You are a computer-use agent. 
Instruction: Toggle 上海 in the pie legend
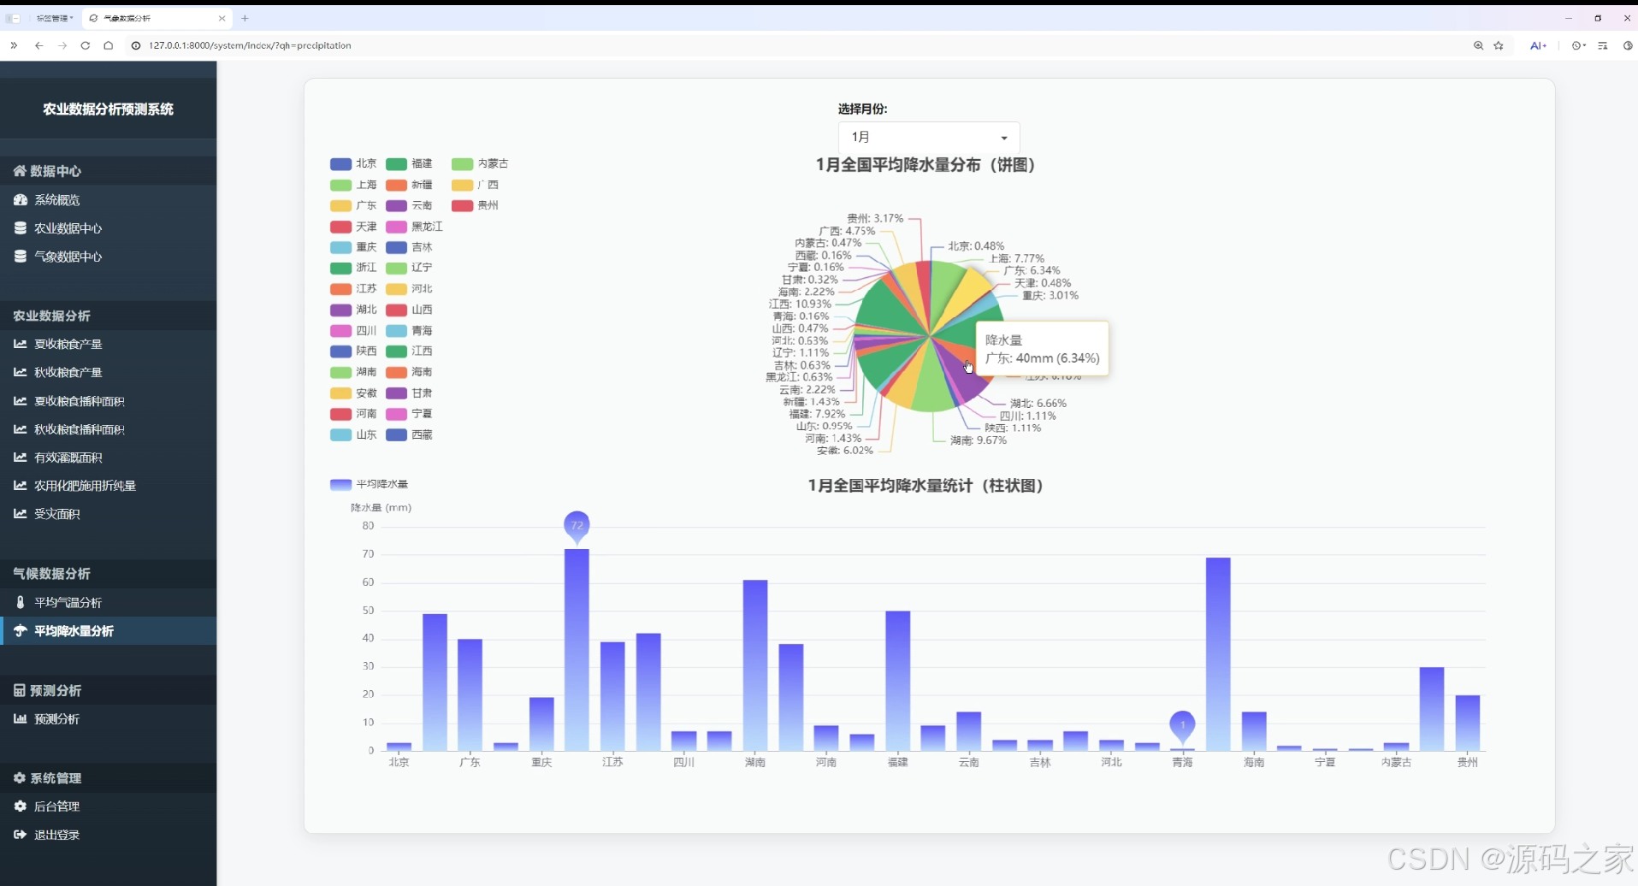(x=353, y=185)
